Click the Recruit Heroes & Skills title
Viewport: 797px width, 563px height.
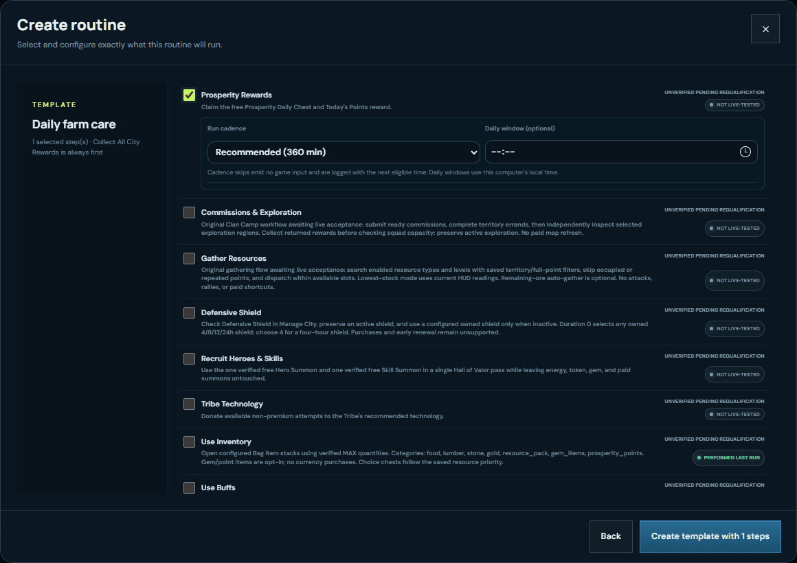pyautogui.click(x=242, y=358)
